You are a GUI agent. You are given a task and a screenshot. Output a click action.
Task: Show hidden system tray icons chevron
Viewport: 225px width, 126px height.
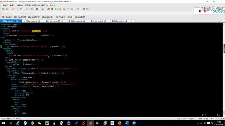198,123
